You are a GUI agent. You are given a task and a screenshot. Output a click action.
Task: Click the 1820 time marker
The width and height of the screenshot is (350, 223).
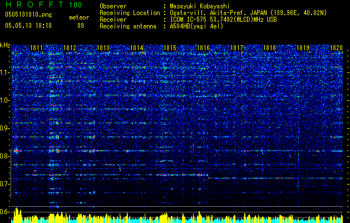(x=336, y=48)
